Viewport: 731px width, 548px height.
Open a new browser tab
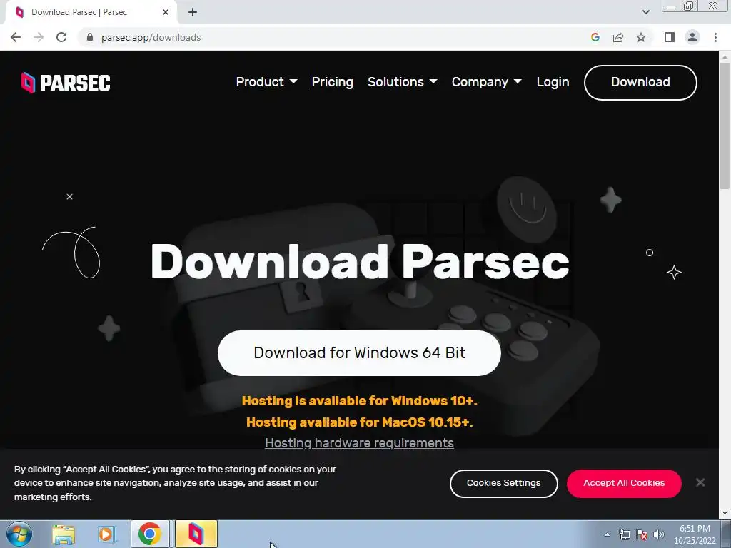click(193, 13)
